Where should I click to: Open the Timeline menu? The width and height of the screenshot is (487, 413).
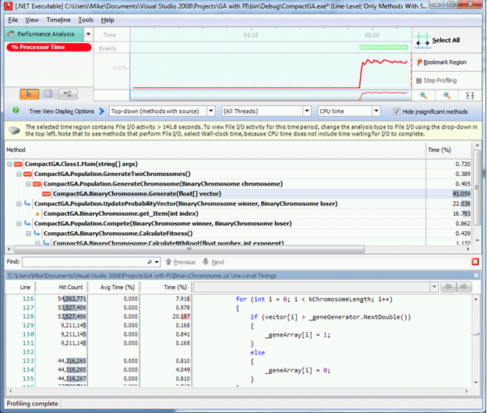[x=58, y=20]
